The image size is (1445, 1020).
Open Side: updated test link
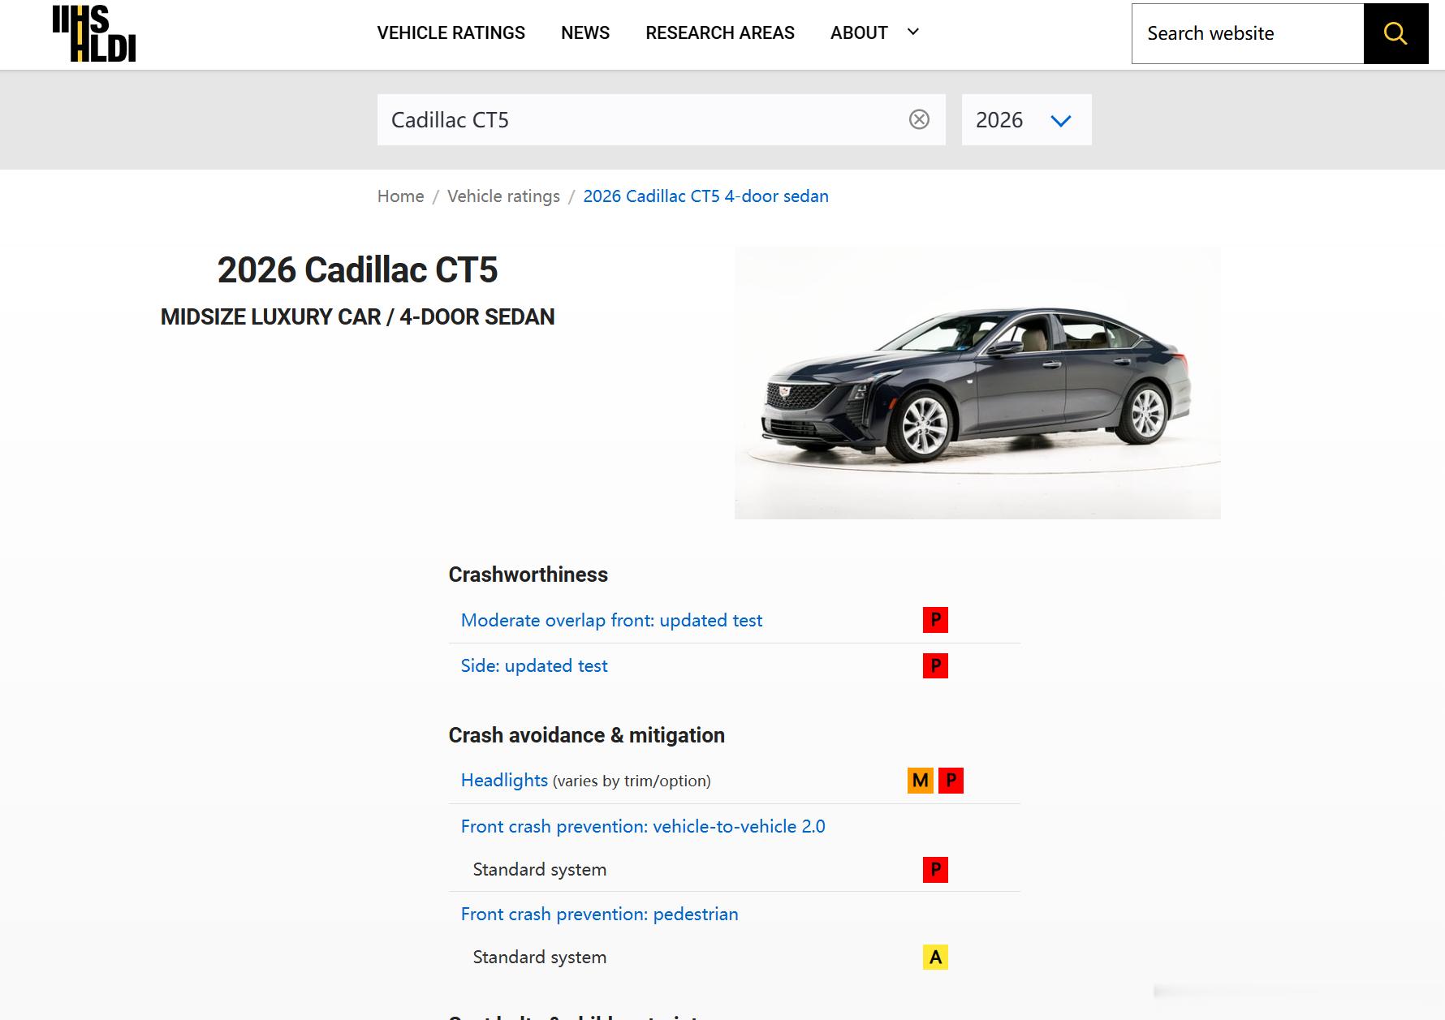(x=534, y=666)
